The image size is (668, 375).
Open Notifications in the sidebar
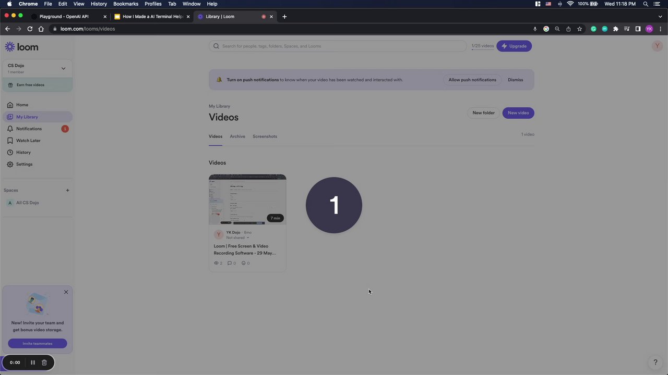29,129
